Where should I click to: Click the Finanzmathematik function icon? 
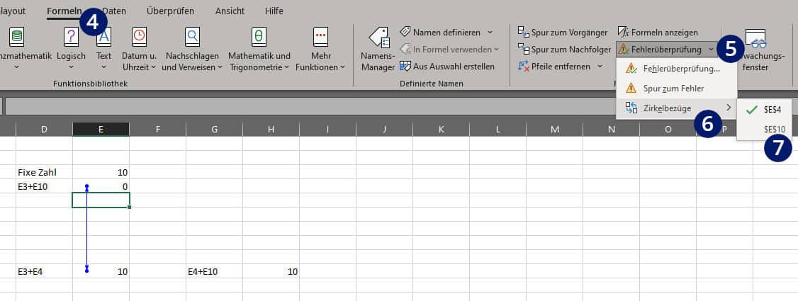click(16, 37)
